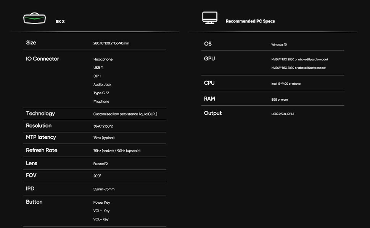Click the VR headset icon
Viewport: 370px width, 228px height.
click(34, 18)
